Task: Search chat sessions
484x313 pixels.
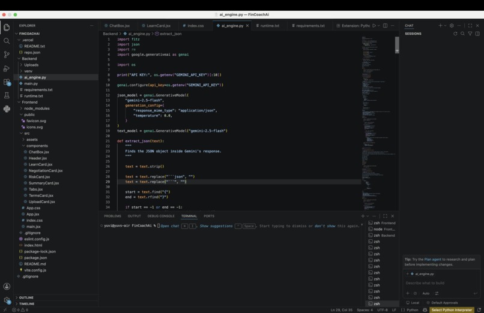Action: 463,34
